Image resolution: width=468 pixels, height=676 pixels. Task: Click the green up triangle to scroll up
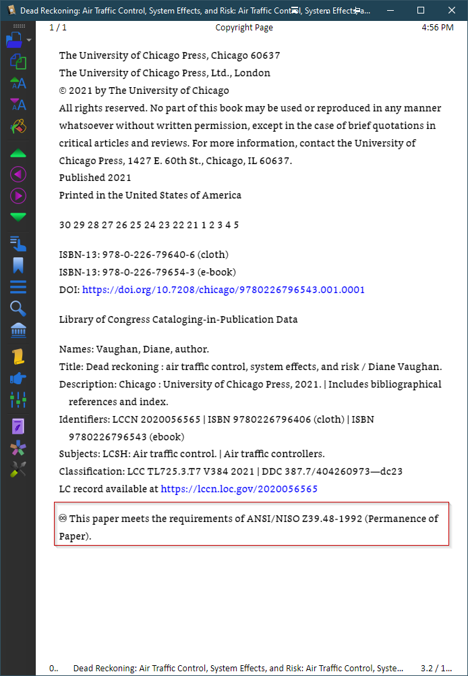click(18, 153)
